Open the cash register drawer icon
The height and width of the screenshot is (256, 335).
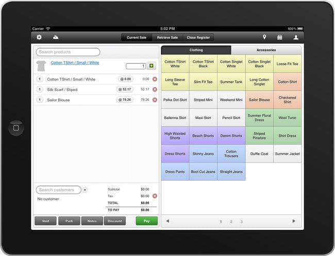point(280,38)
